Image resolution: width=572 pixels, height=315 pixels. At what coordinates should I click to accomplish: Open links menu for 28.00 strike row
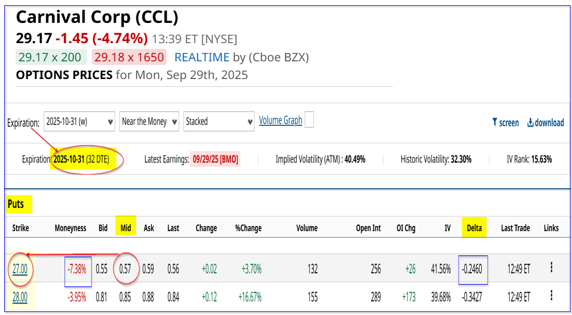tap(551, 295)
